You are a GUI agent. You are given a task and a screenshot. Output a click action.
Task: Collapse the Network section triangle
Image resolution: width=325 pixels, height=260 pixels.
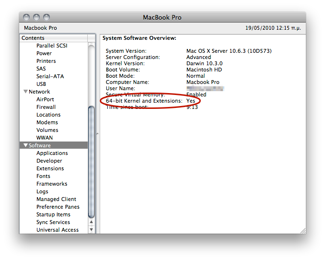[26, 92]
